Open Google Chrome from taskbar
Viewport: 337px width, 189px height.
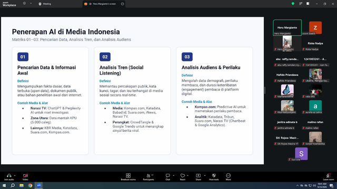pyautogui.click(x=30, y=185)
